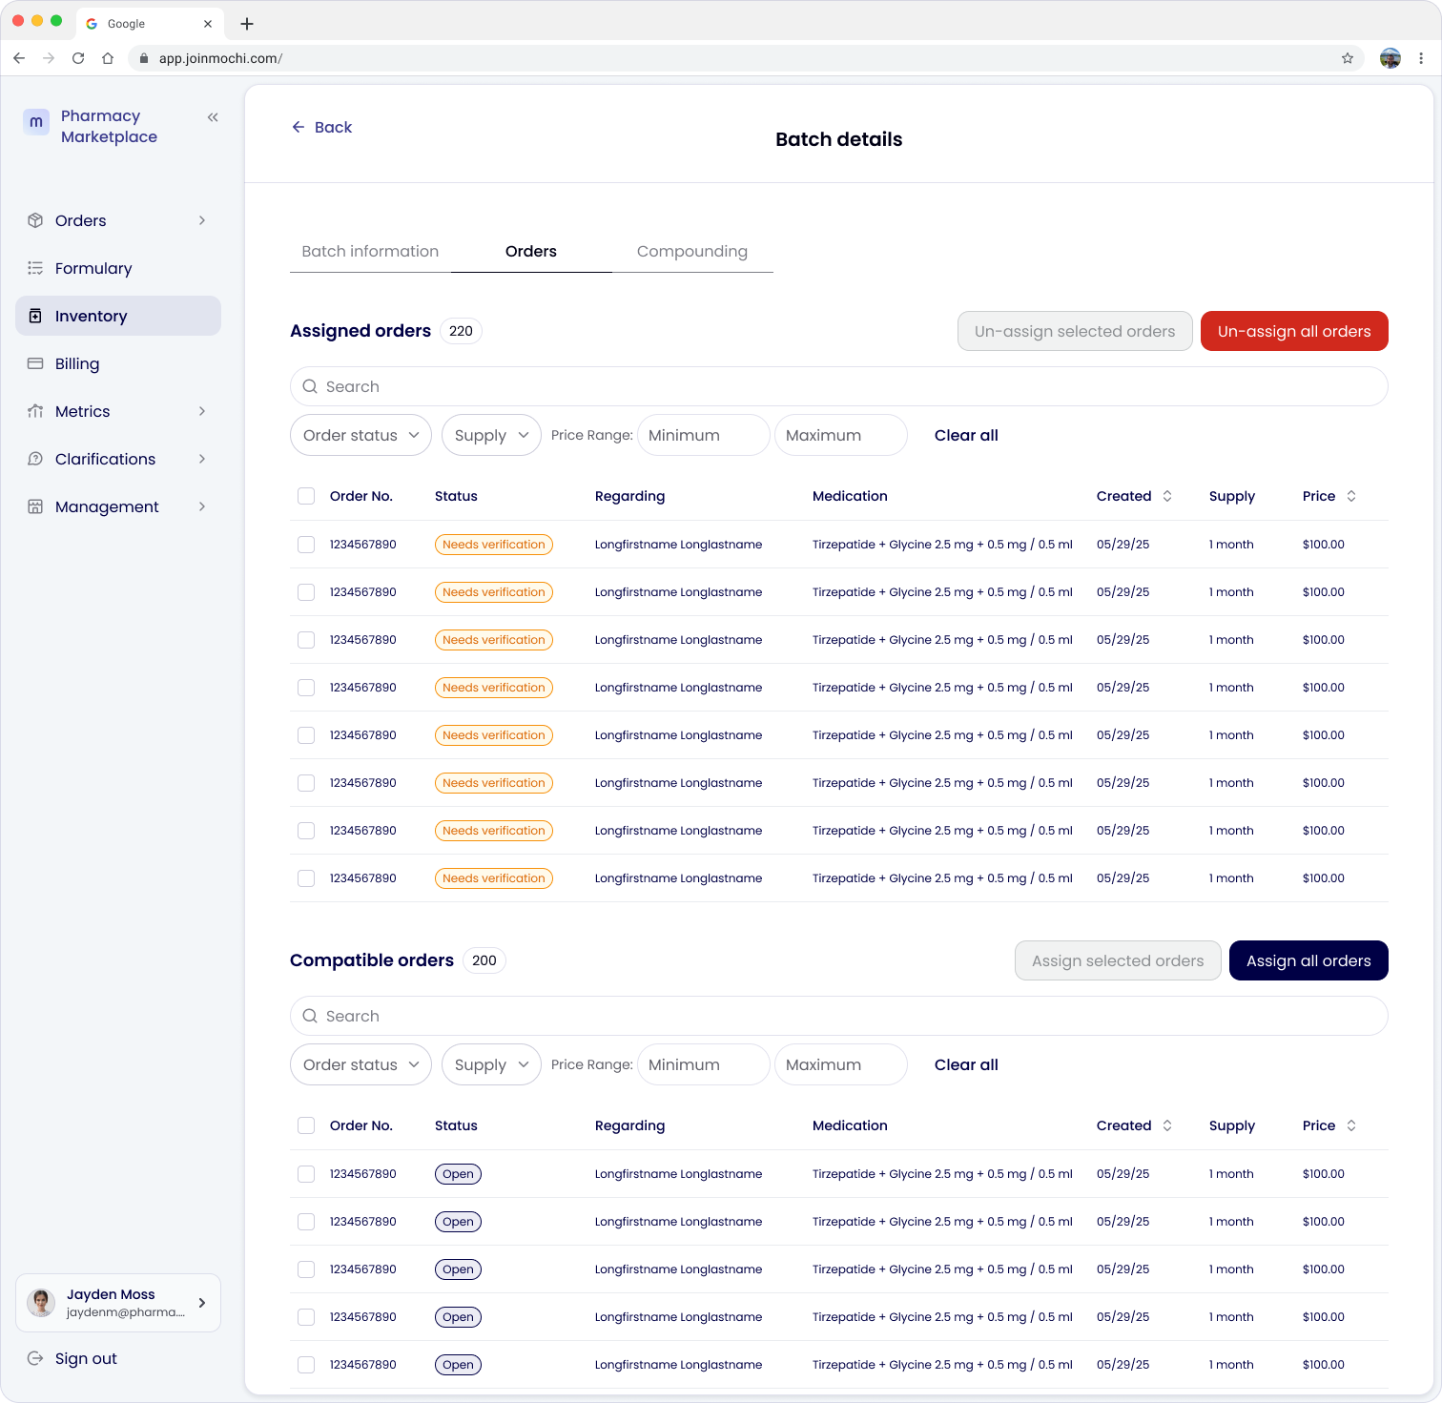Click the Inventory icon in sidebar

pos(35,316)
